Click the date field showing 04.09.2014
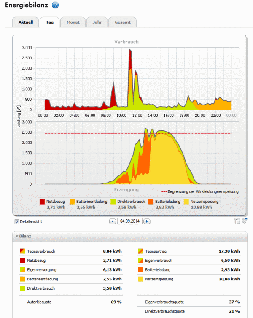 click(x=130, y=221)
